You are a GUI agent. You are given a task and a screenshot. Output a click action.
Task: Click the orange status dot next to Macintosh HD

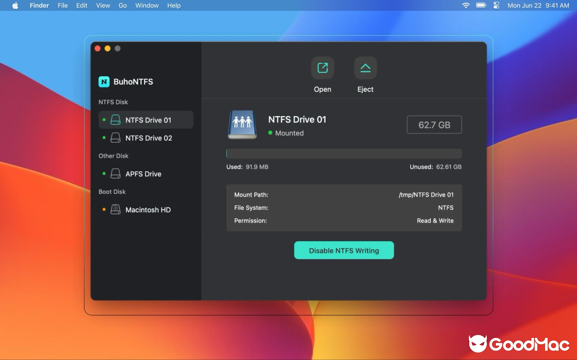click(104, 210)
